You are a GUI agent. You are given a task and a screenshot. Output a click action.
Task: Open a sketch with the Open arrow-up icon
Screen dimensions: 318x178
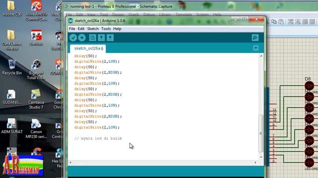point(101,38)
